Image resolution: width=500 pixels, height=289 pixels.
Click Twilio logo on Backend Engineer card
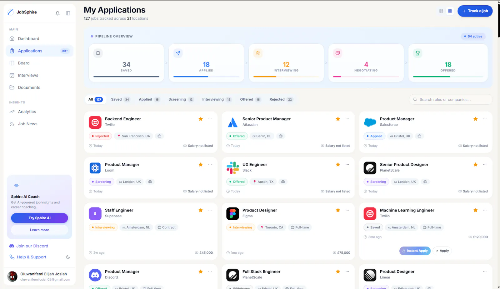95,122
